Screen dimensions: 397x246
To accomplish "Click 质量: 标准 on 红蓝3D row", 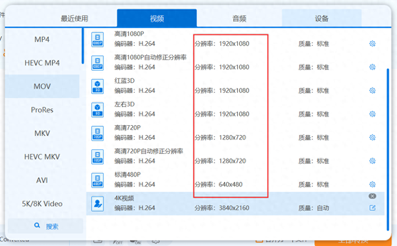I will tap(313, 90).
